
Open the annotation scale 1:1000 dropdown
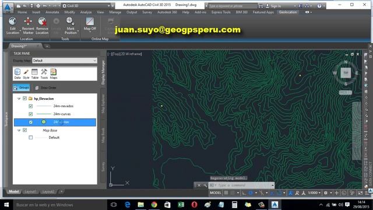pyautogui.click(x=314, y=193)
